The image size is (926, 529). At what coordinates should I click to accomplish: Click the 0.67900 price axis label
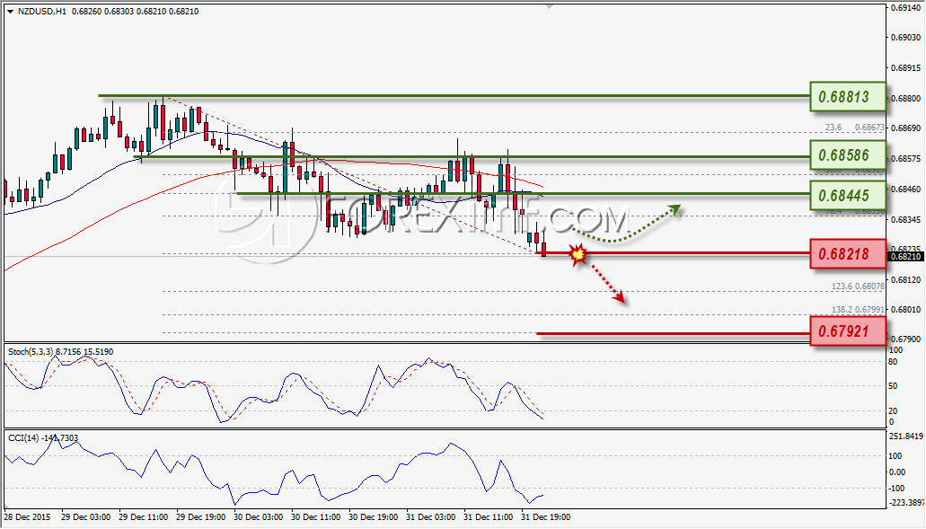(906, 339)
